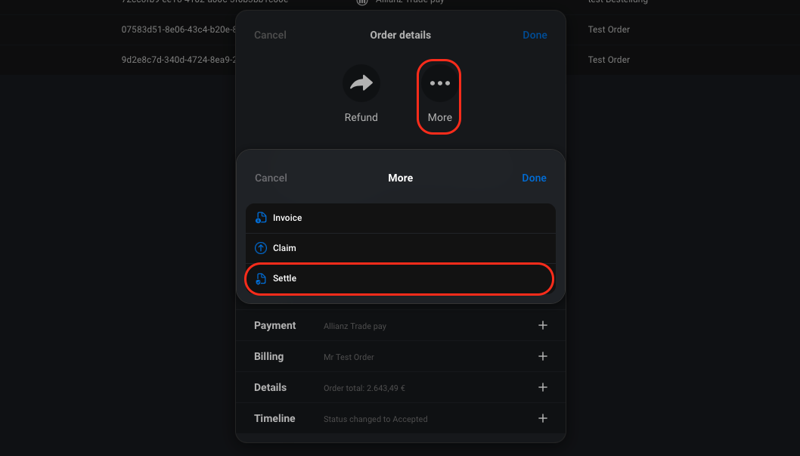Select the Invoice menu entry
This screenshot has width=800, height=456.
(x=401, y=219)
